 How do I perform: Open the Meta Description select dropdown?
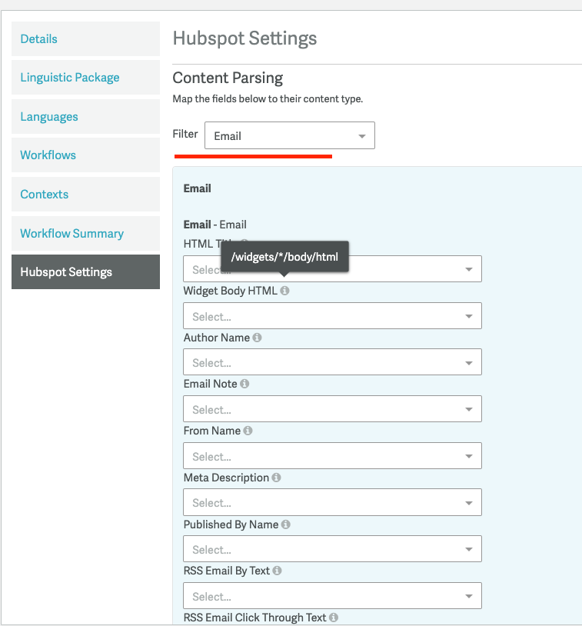click(332, 502)
